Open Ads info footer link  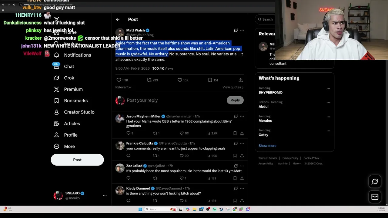[283, 163]
